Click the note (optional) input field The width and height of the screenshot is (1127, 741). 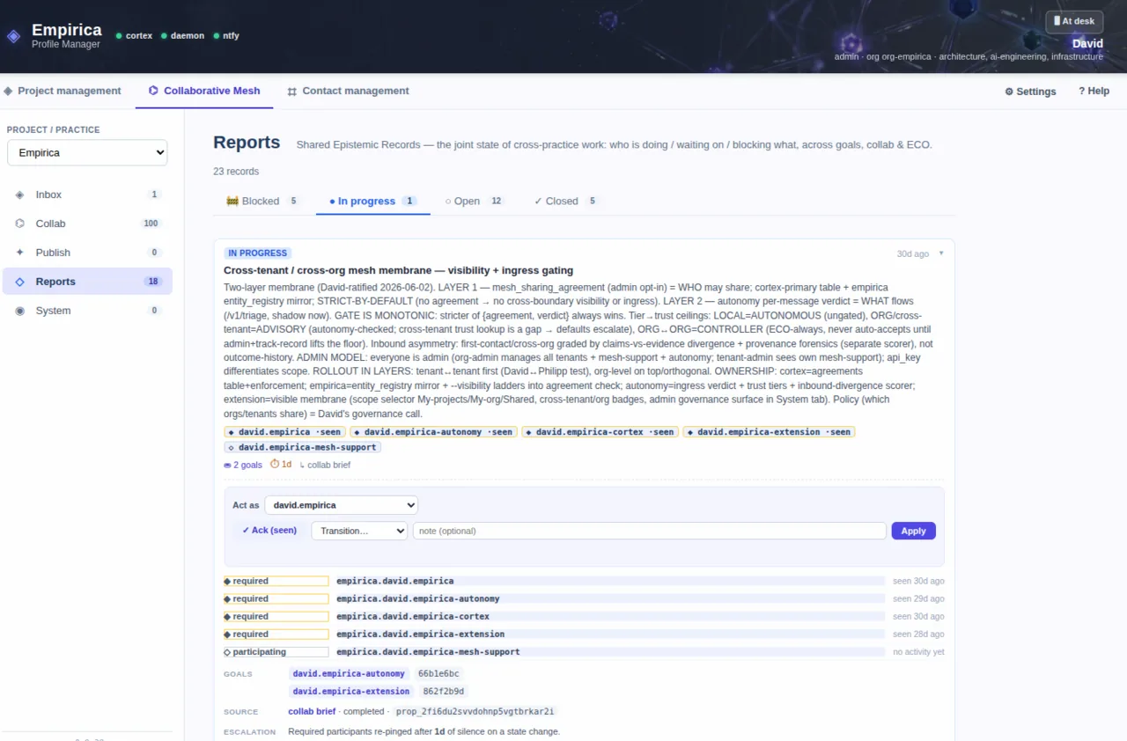(650, 531)
